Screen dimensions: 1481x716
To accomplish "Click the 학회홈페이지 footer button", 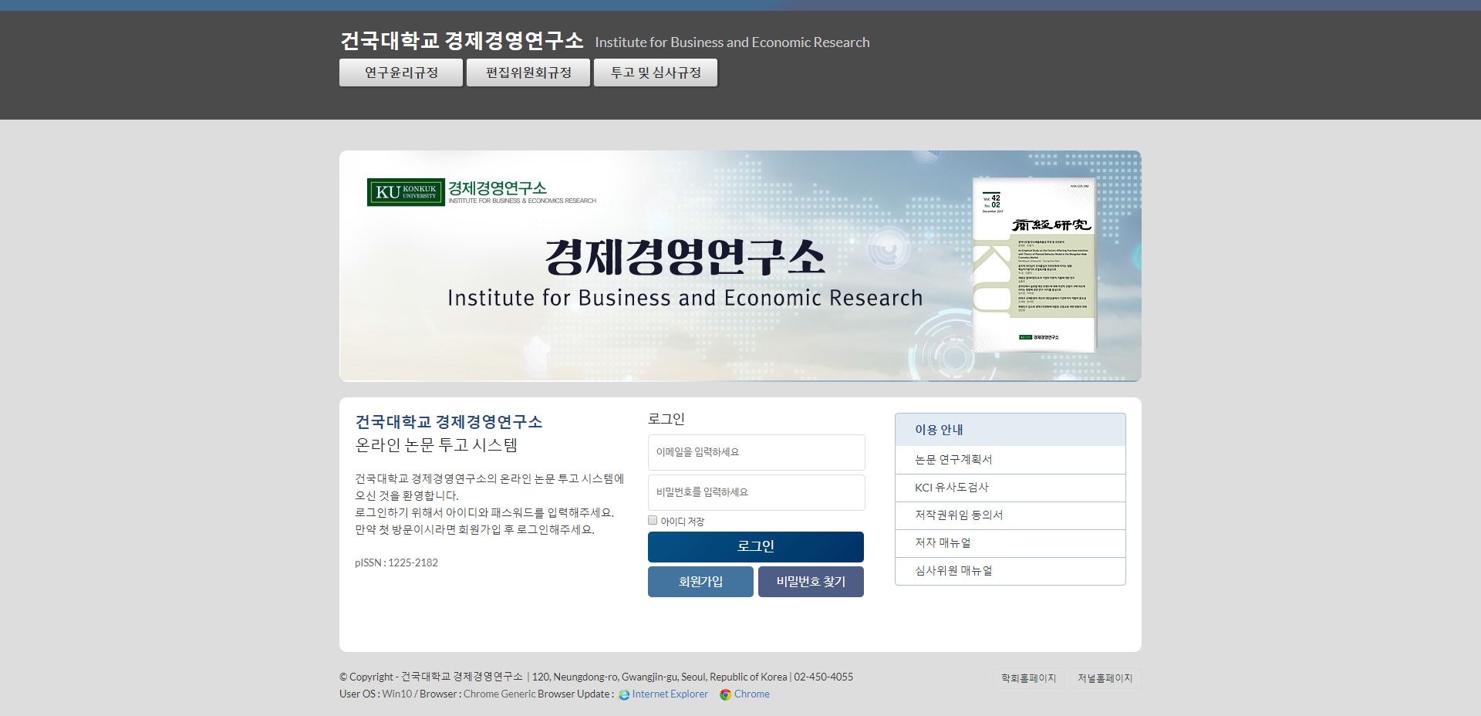I will point(1028,678).
